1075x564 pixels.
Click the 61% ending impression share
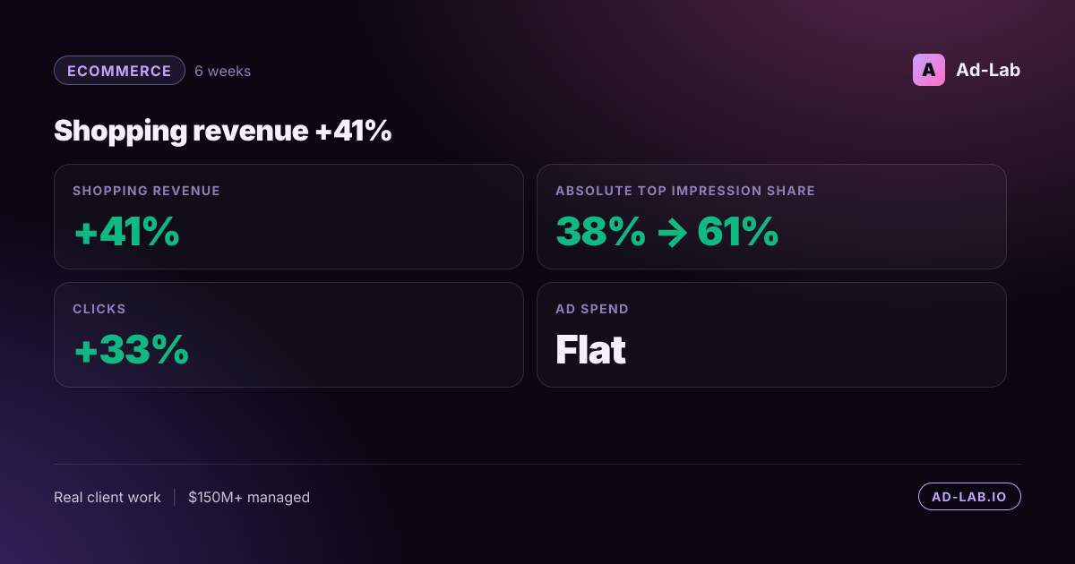[x=738, y=232]
